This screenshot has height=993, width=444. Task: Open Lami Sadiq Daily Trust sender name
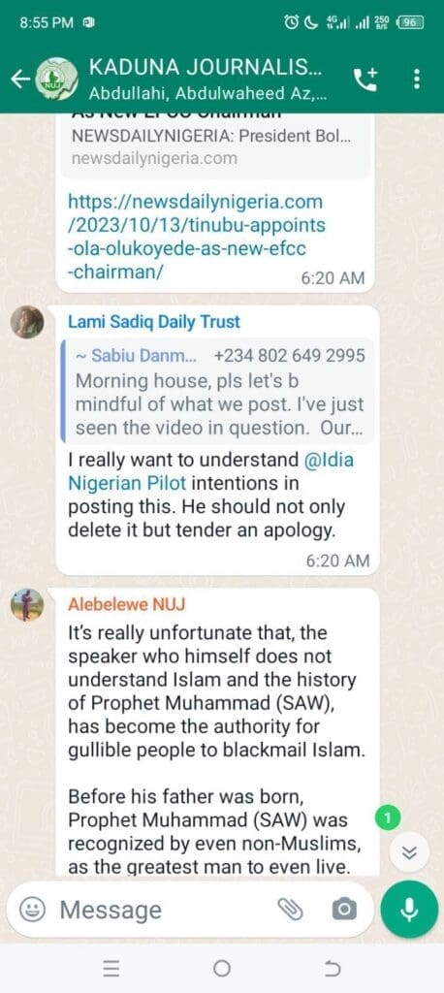pos(154,322)
